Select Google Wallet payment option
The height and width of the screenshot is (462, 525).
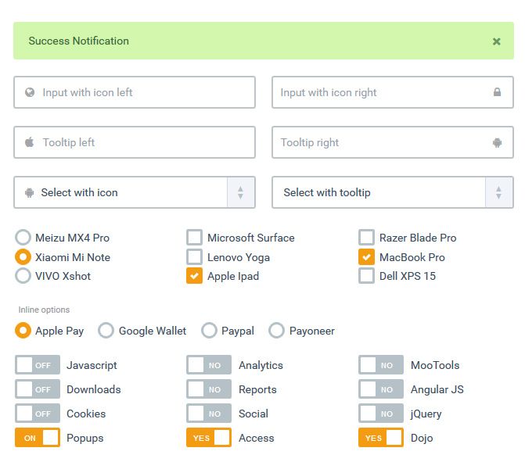(106, 331)
